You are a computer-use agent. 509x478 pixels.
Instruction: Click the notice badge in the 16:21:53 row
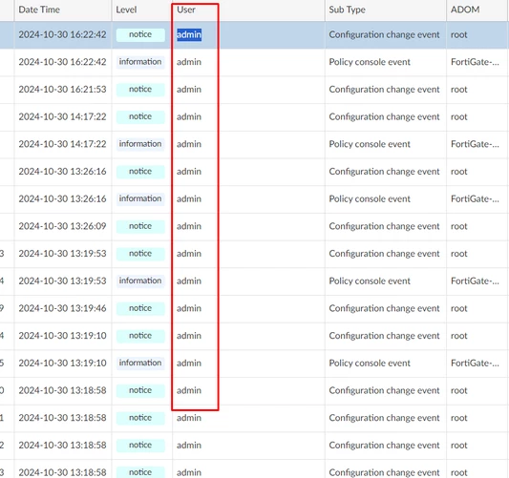(x=140, y=89)
